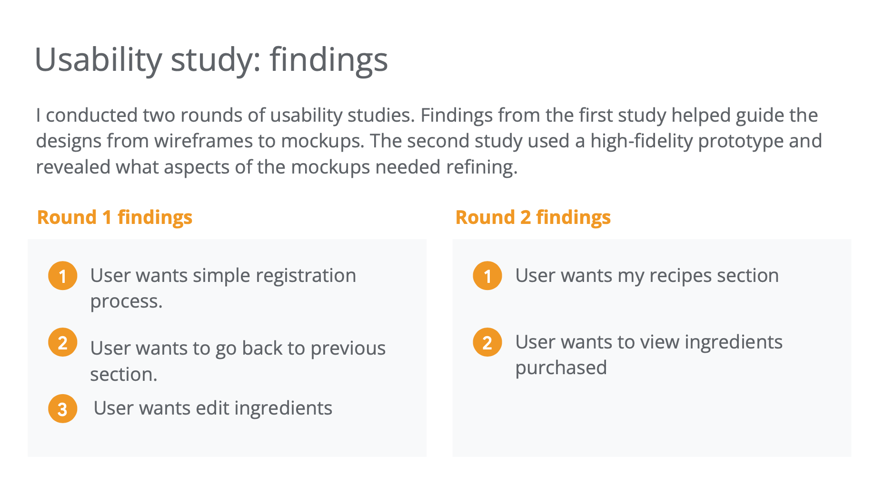Image resolution: width=894 pixels, height=484 pixels.
Task: Select 'User wants to view ingredients purchased'
Action: 649,355
